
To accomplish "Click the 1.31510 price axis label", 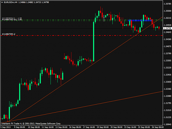I will pos(168,110).
